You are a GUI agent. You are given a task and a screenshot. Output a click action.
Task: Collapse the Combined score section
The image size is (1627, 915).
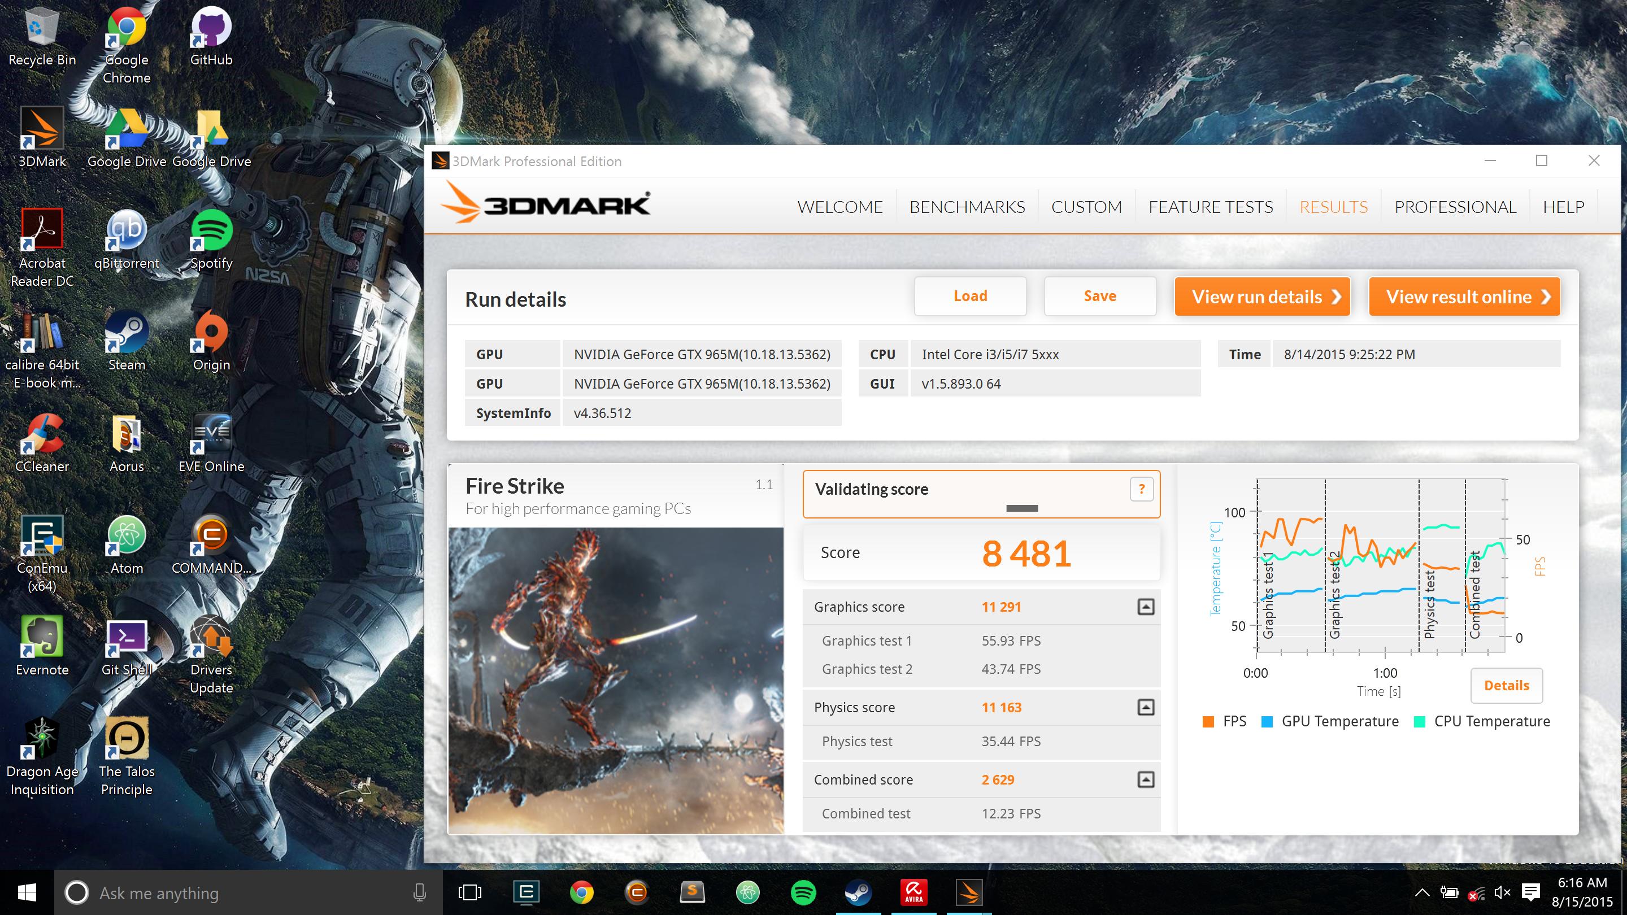(x=1146, y=780)
